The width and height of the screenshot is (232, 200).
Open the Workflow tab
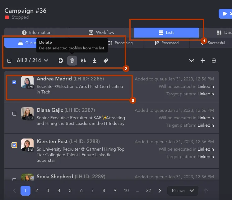(101, 33)
